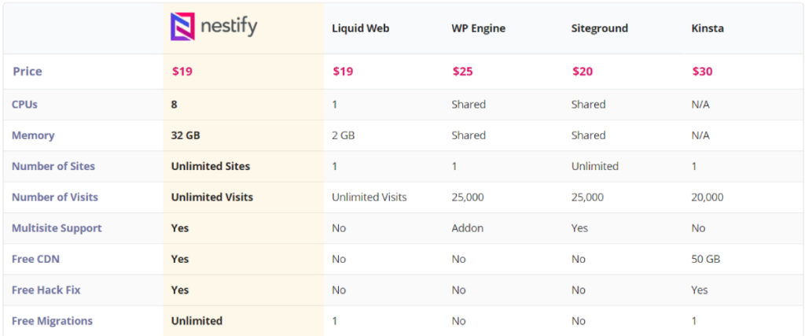Screen dimensions: 805x336
Task: Select the Liquid Web column header
Action: (x=360, y=28)
